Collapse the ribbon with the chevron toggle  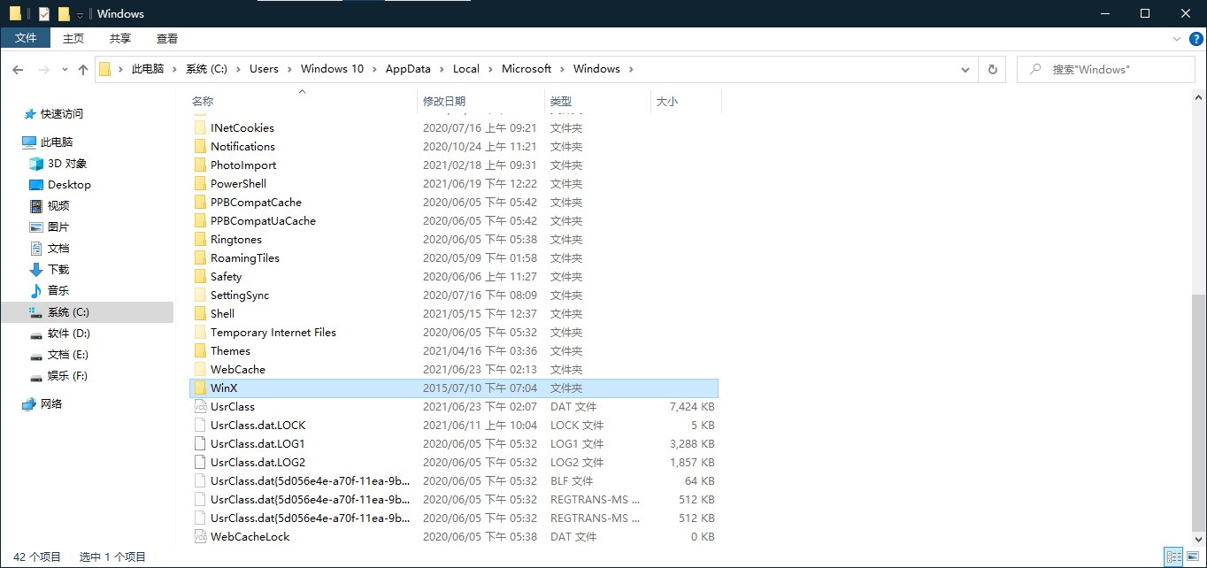[x=1176, y=38]
